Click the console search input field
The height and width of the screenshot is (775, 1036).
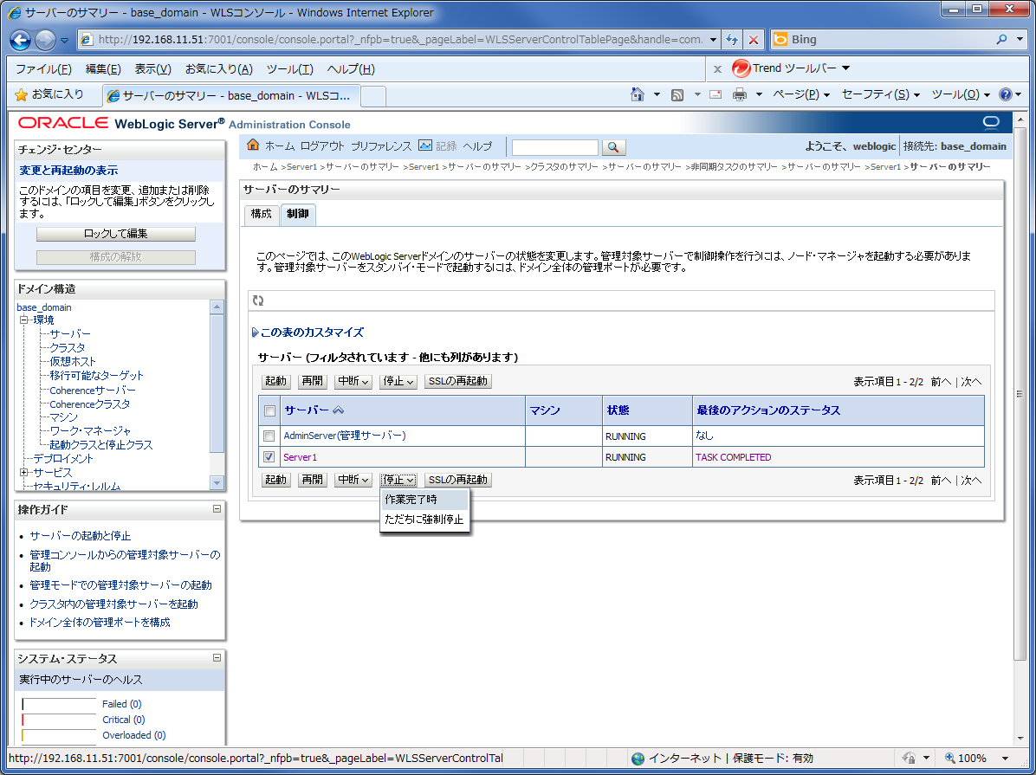tap(555, 147)
